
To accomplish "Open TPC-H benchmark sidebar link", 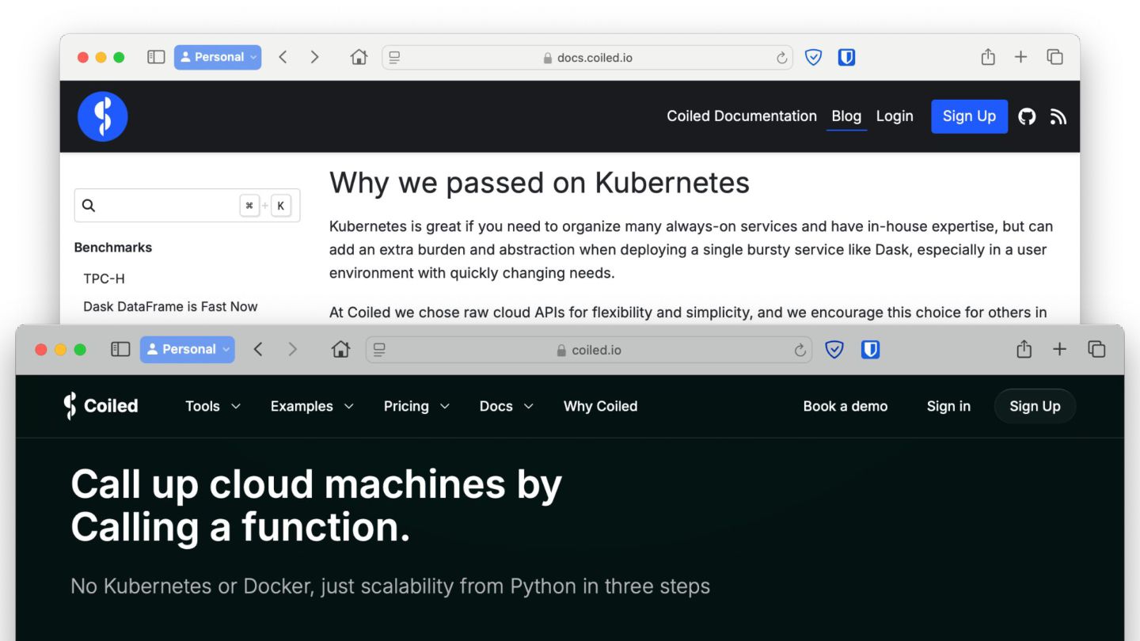I will (x=104, y=279).
